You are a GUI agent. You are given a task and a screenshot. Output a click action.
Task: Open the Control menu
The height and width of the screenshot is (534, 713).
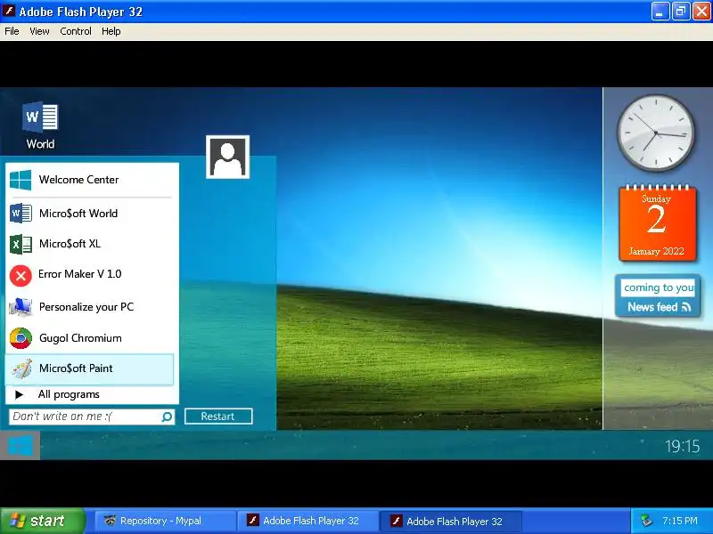tap(76, 31)
